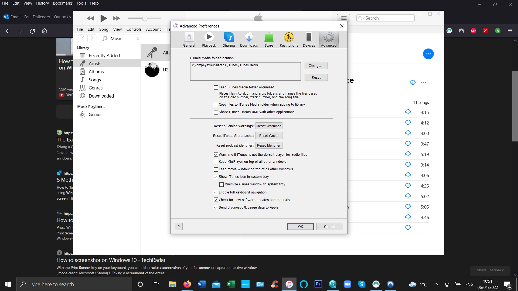Toggle Keep iTunes Media folder organized checkbox

[215, 87]
